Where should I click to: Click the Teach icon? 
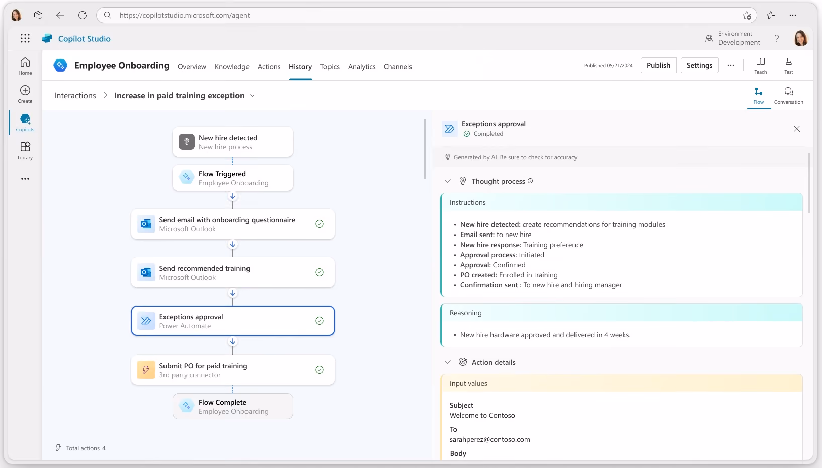tap(761, 65)
